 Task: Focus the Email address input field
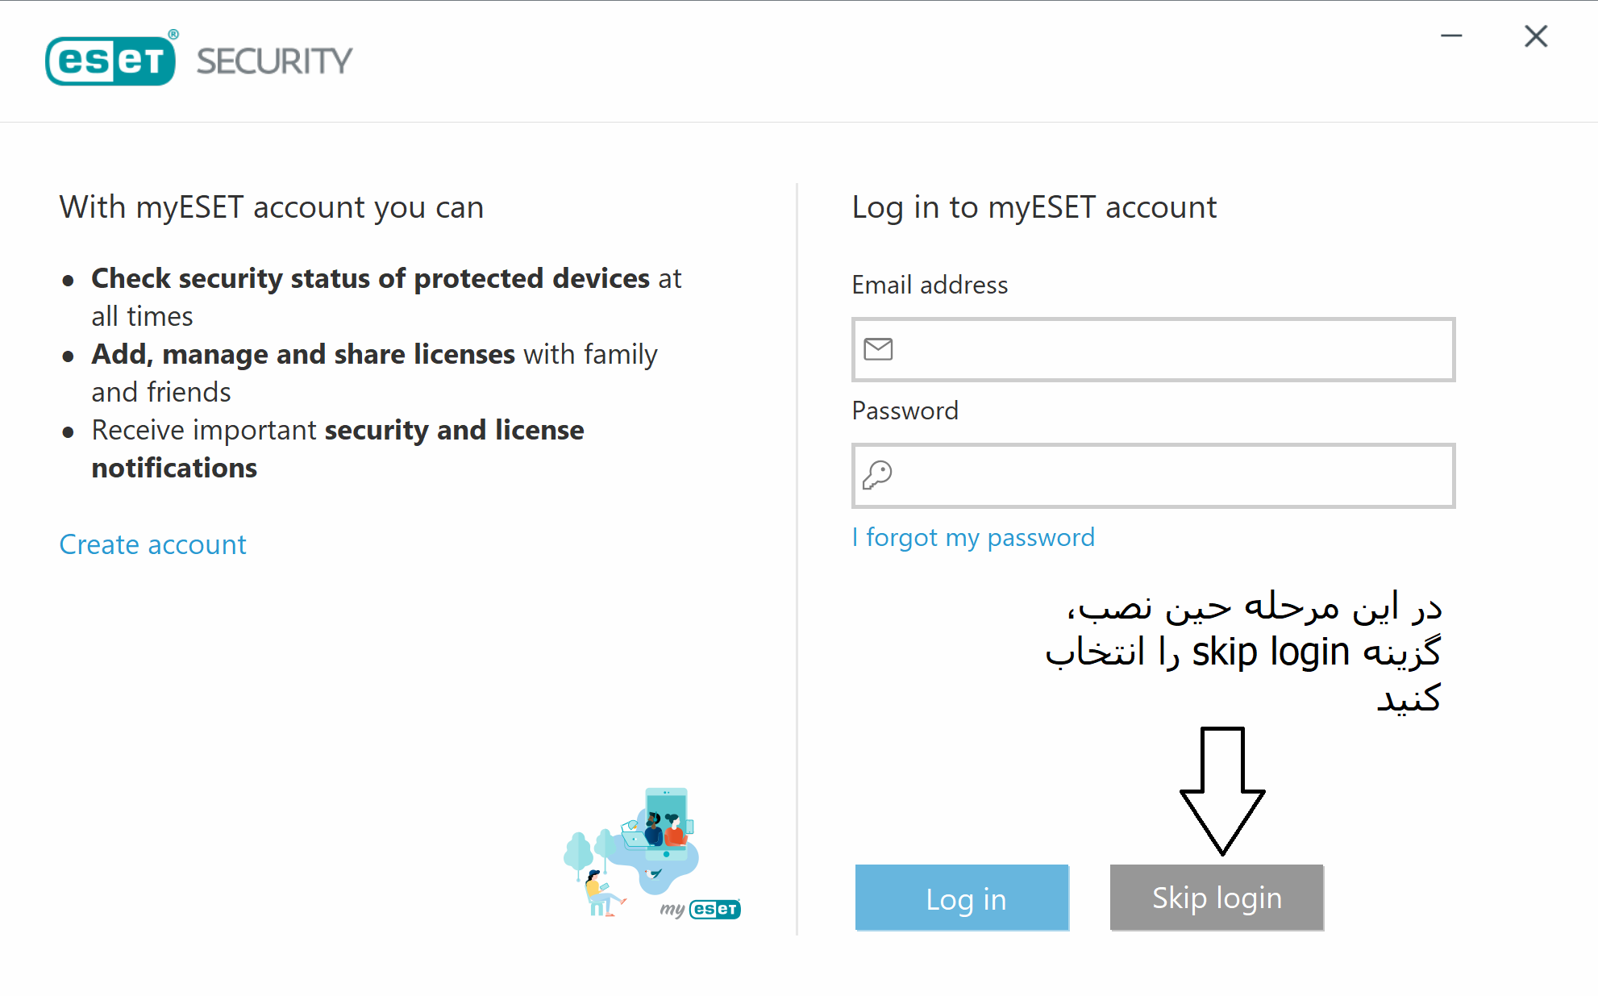click(x=1154, y=349)
